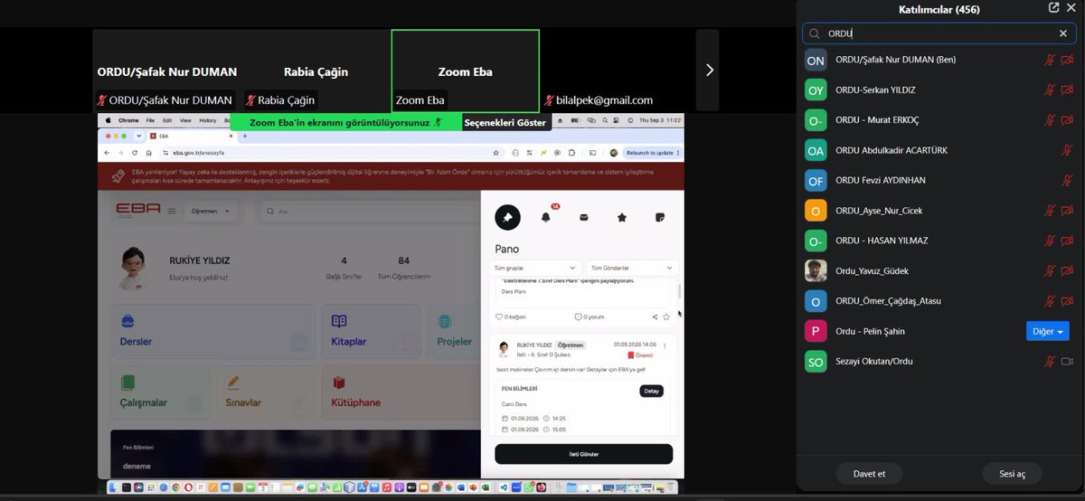Viewport: 1085px width, 501px height.
Task: Toggle ORDU_Ayse_Nur_Cicek microphone icon
Action: click(1050, 211)
